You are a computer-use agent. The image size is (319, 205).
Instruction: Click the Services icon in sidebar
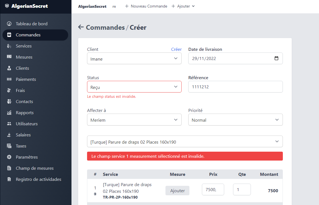(9, 46)
